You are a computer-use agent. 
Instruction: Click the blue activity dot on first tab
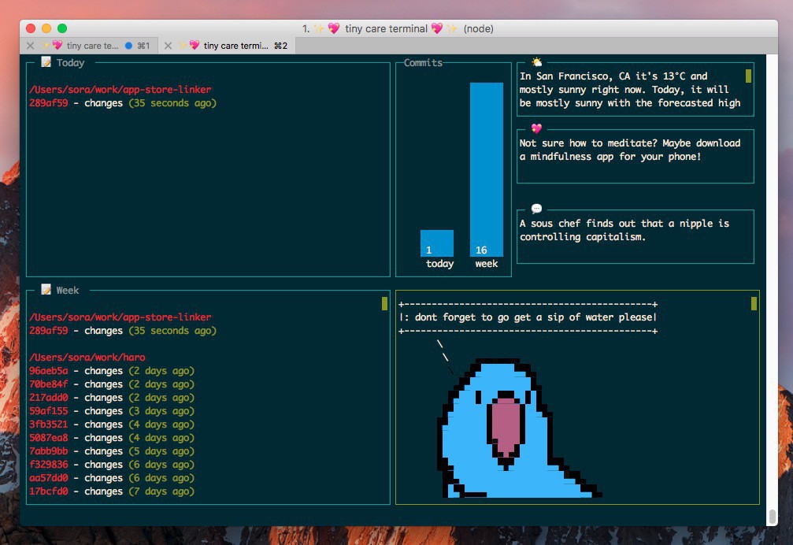128,46
